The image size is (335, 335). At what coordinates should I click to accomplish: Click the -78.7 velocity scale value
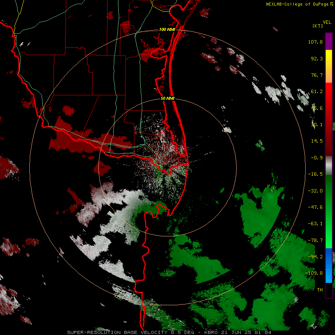[315, 240]
